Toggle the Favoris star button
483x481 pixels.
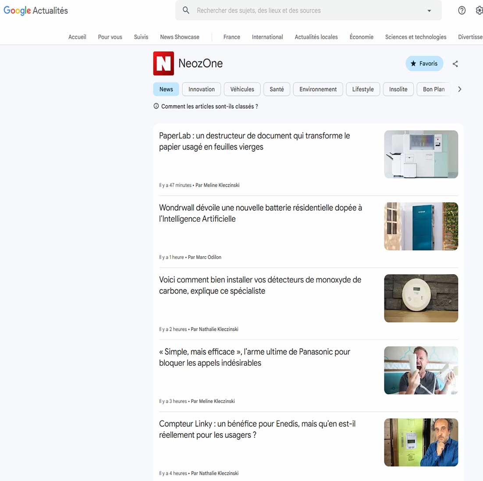click(424, 64)
